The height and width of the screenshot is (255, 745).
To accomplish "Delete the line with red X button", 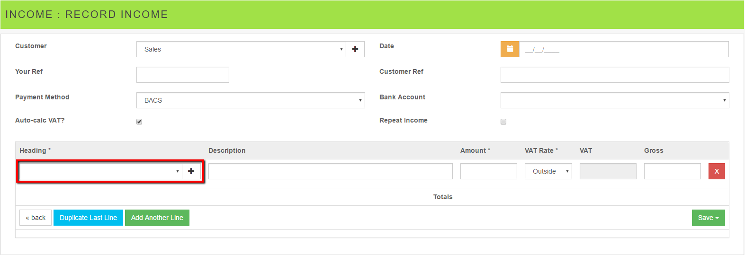I will pyautogui.click(x=716, y=171).
